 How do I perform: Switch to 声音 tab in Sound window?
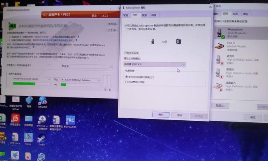tap(235, 14)
